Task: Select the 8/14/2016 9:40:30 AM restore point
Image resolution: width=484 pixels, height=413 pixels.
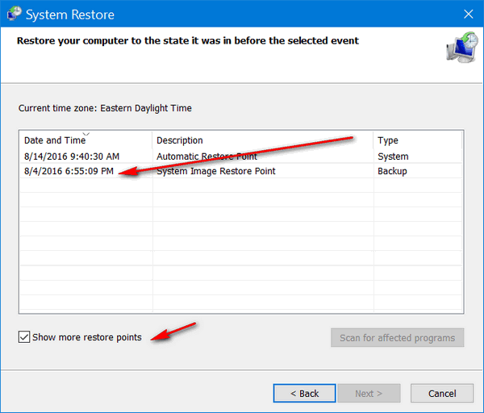Action: click(x=241, y=156)
